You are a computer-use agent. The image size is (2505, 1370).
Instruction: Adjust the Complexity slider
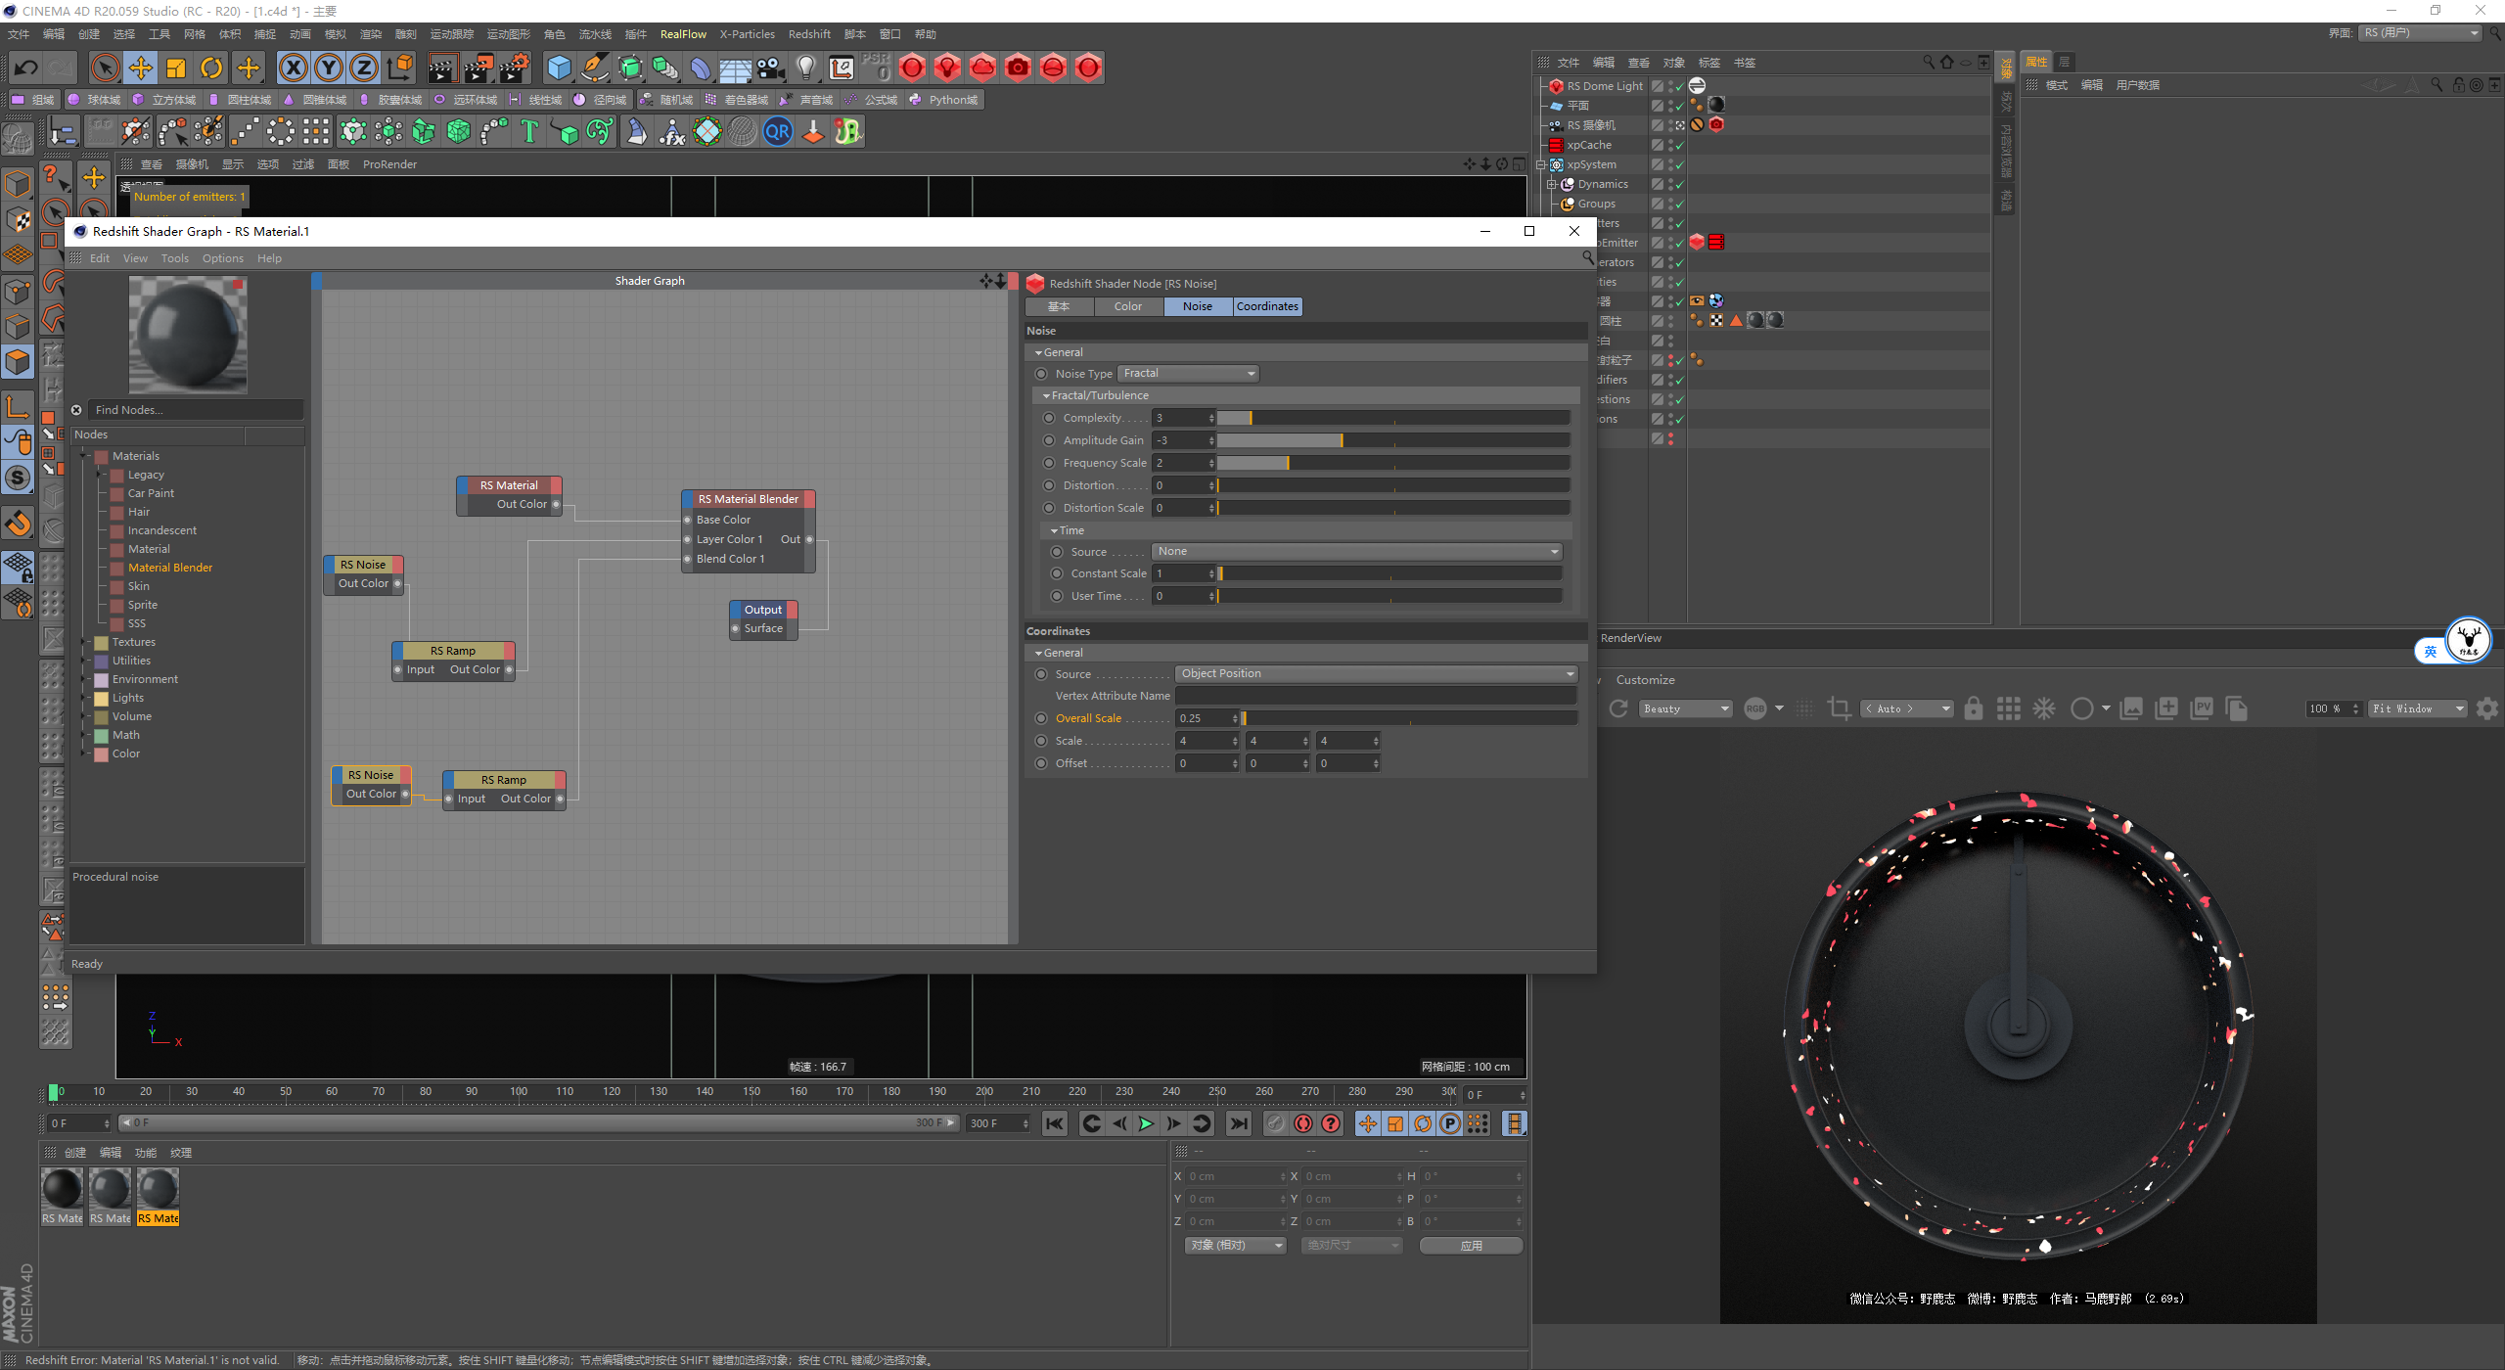pyautogui.click(x=1393, y=418)
